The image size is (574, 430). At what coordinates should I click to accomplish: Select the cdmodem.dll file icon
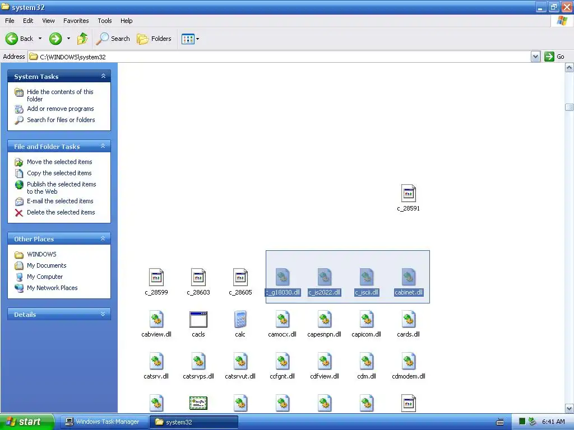click(409, 362)
